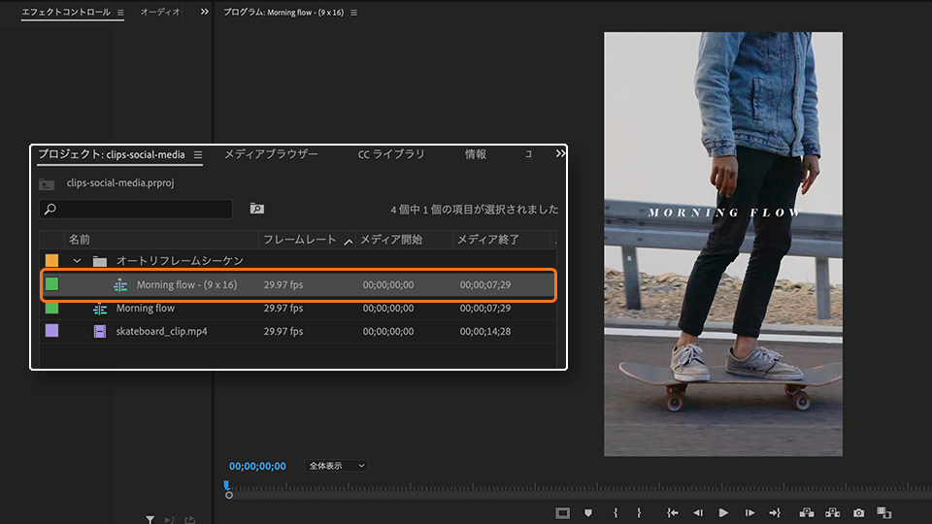Viewport: 932px width, 524px height.
Task: Select the skateboard_clip.mp4 item
Action: click(x=161, y=331)
